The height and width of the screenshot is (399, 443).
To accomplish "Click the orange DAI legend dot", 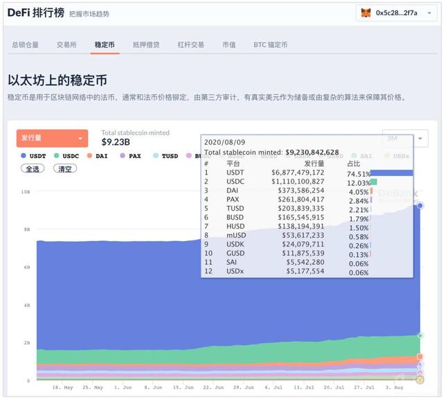I will [x=89, y=156].
